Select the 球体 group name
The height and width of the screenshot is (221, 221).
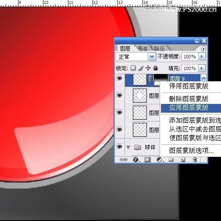pos(150,147)
